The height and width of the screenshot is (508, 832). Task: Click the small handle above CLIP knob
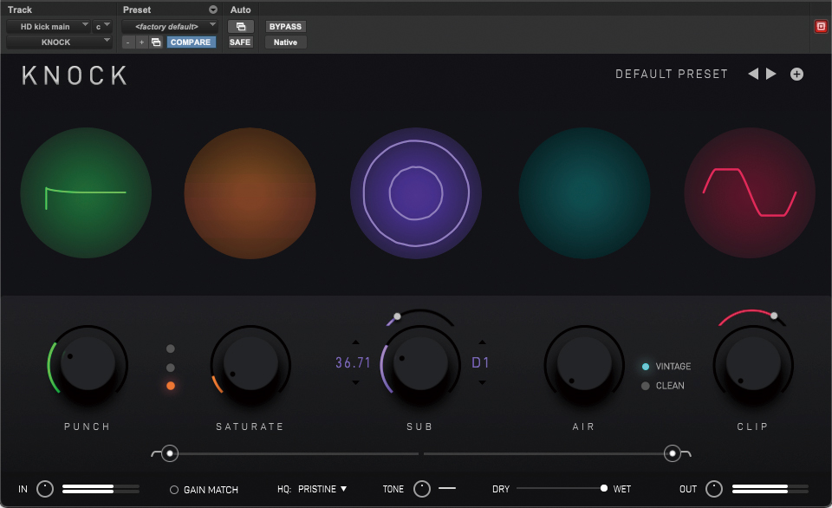pos(774,316)
